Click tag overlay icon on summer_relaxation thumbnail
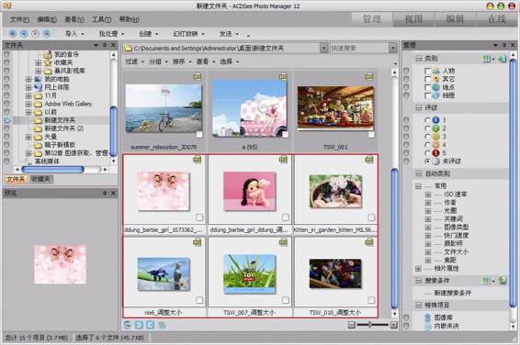The height and width of the screenshot is (345, 520). 197,77
